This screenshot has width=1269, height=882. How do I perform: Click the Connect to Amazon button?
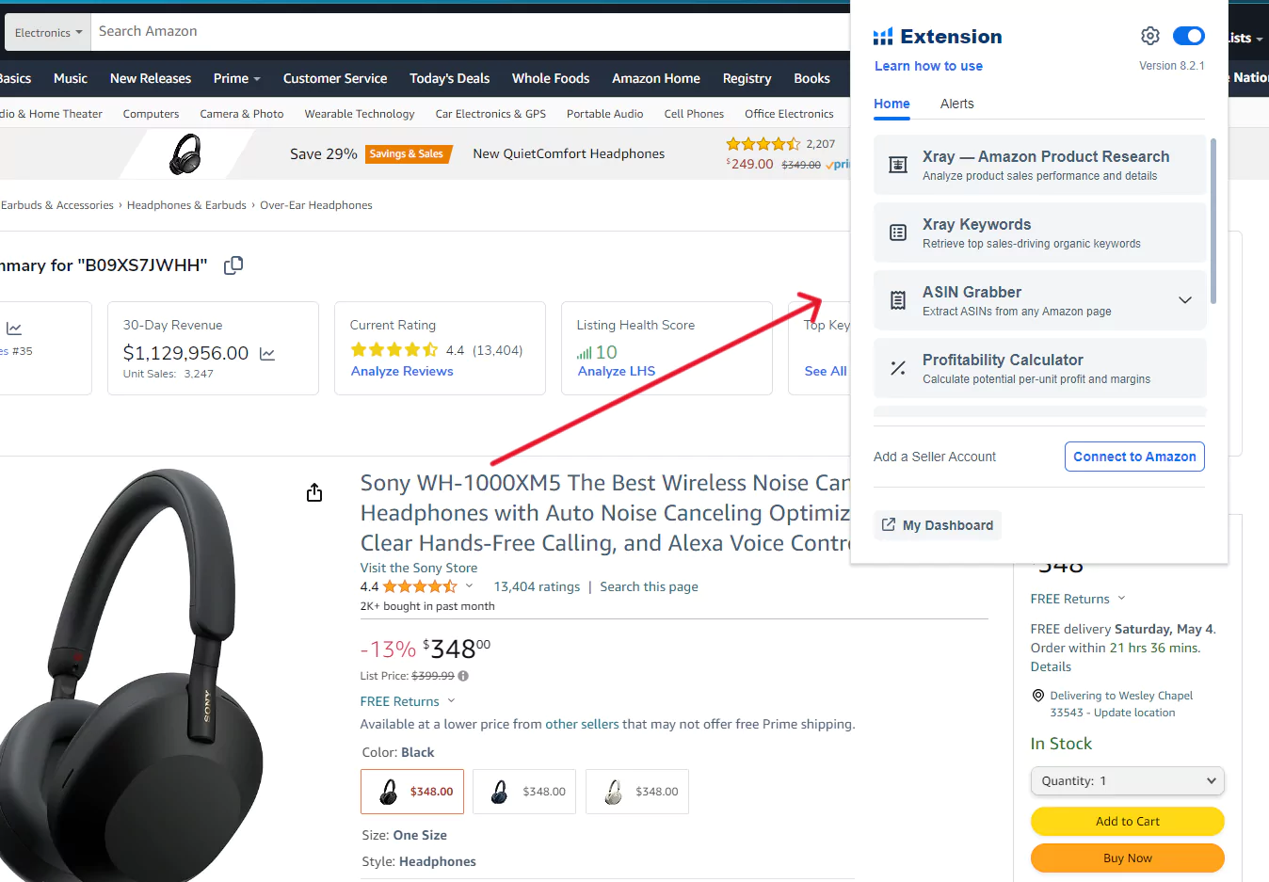1134,457
